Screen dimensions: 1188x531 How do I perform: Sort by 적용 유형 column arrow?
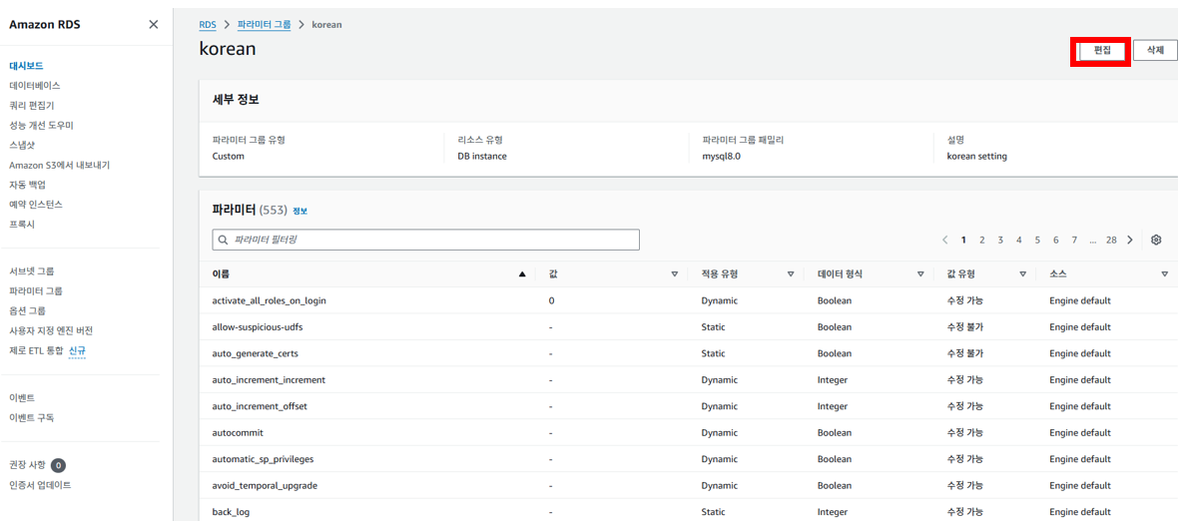(x=791, y=274)
